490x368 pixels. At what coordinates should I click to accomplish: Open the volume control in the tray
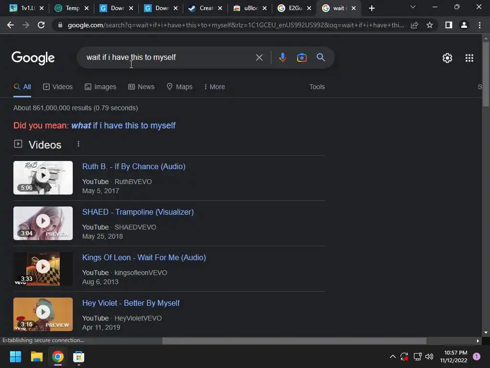[429, 356]
